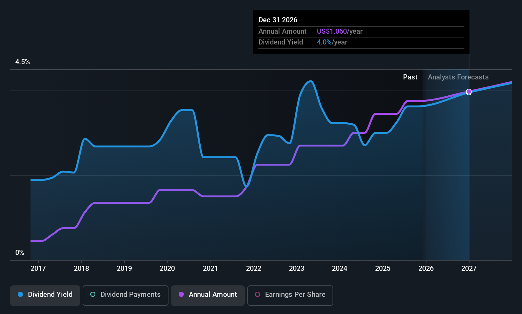Click the purple Annual Amount legend dot
This screenshot has width=522, height=314.
(181, 295)
